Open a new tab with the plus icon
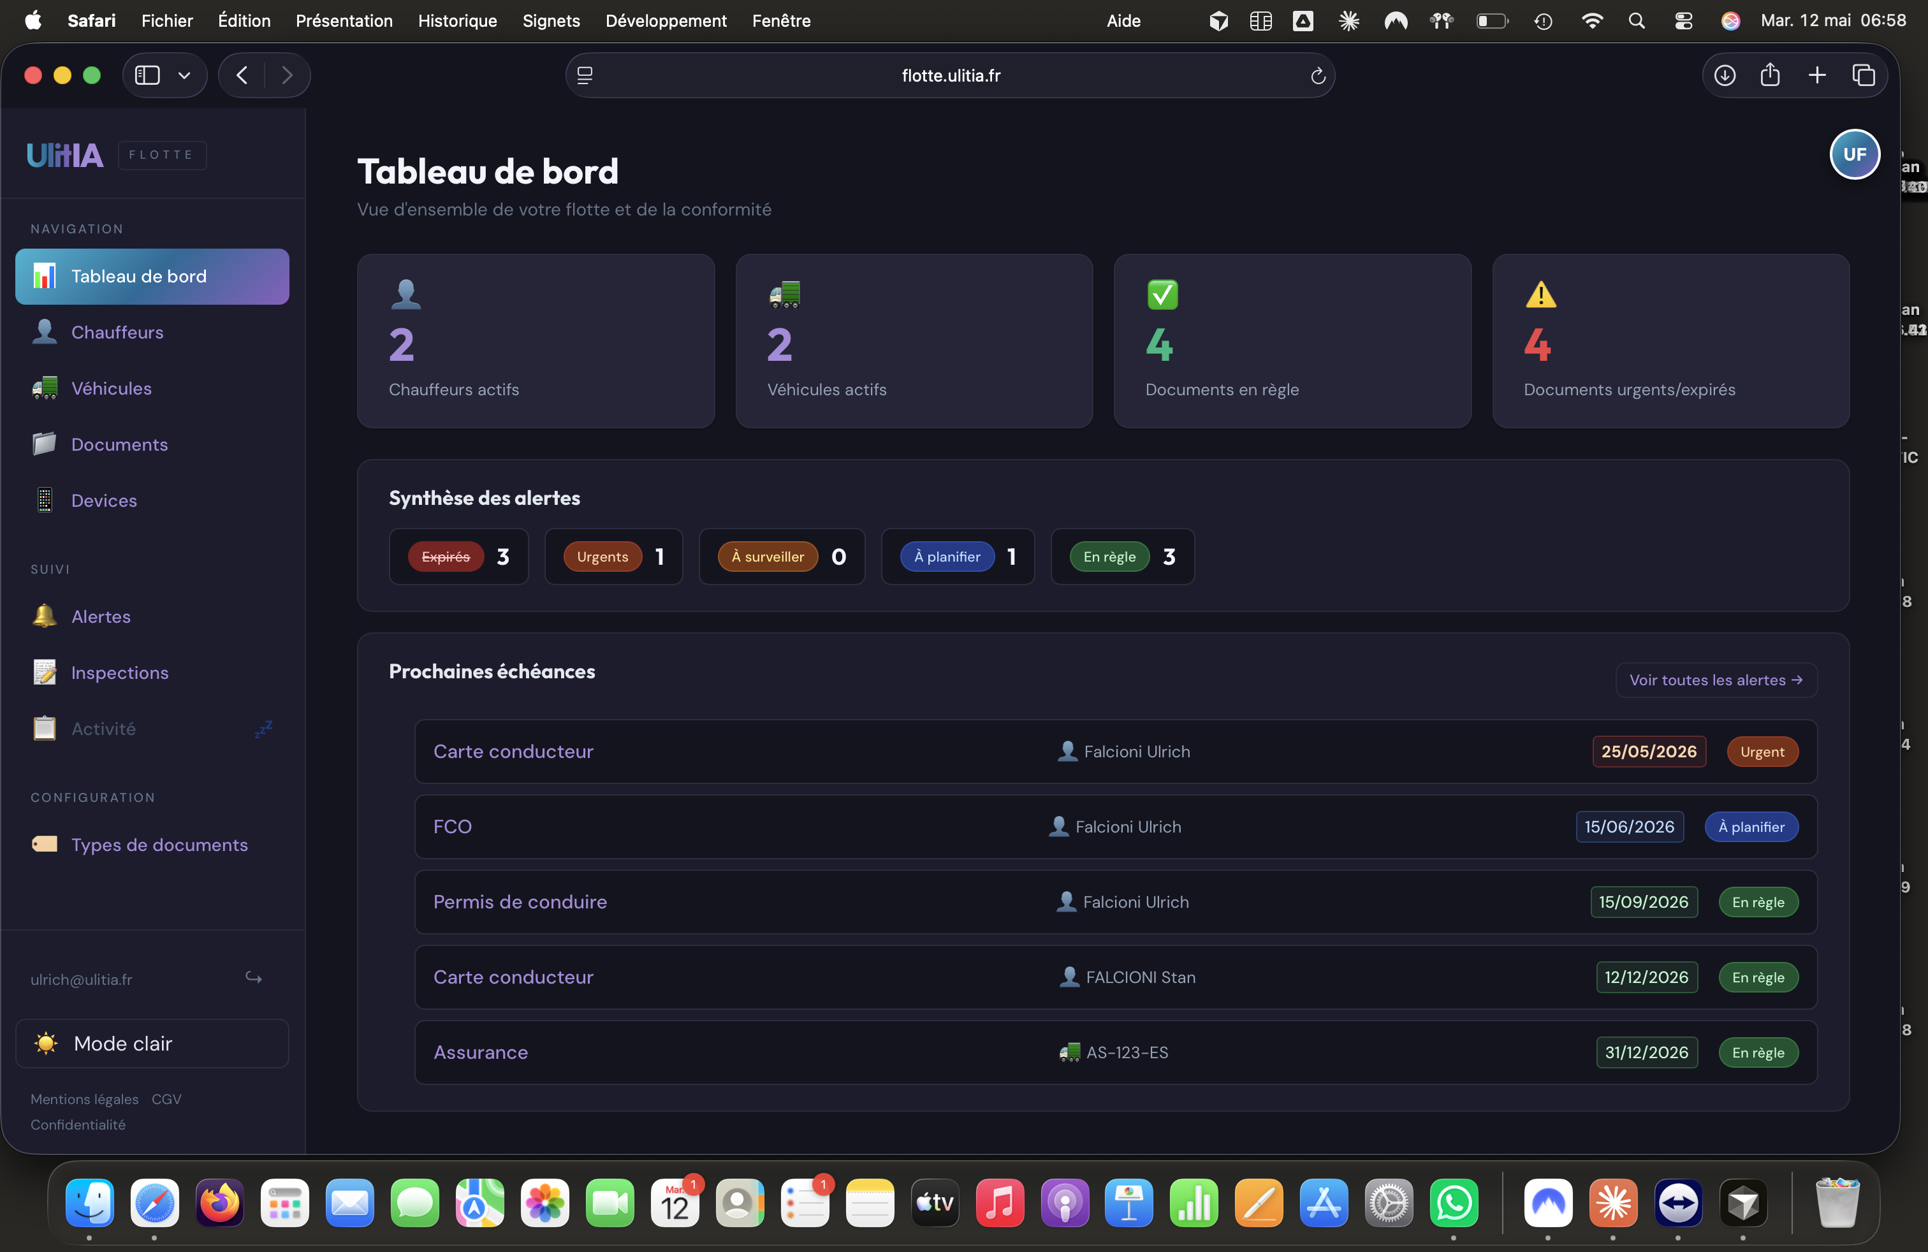The width and height of the screenshot is (1928, 1252). (x=1817, y=75)
